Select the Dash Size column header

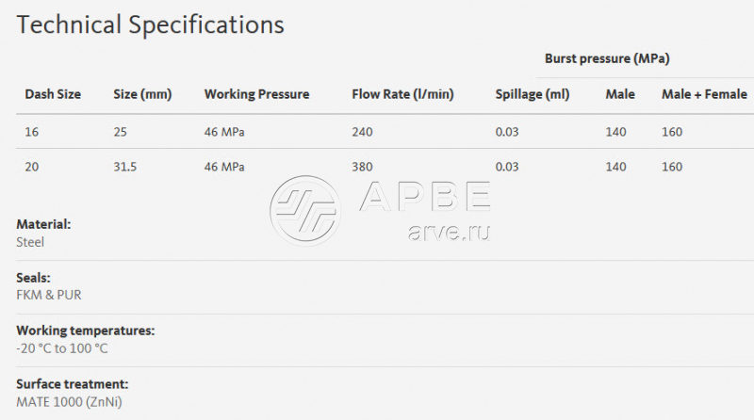(x=53, y=94)
